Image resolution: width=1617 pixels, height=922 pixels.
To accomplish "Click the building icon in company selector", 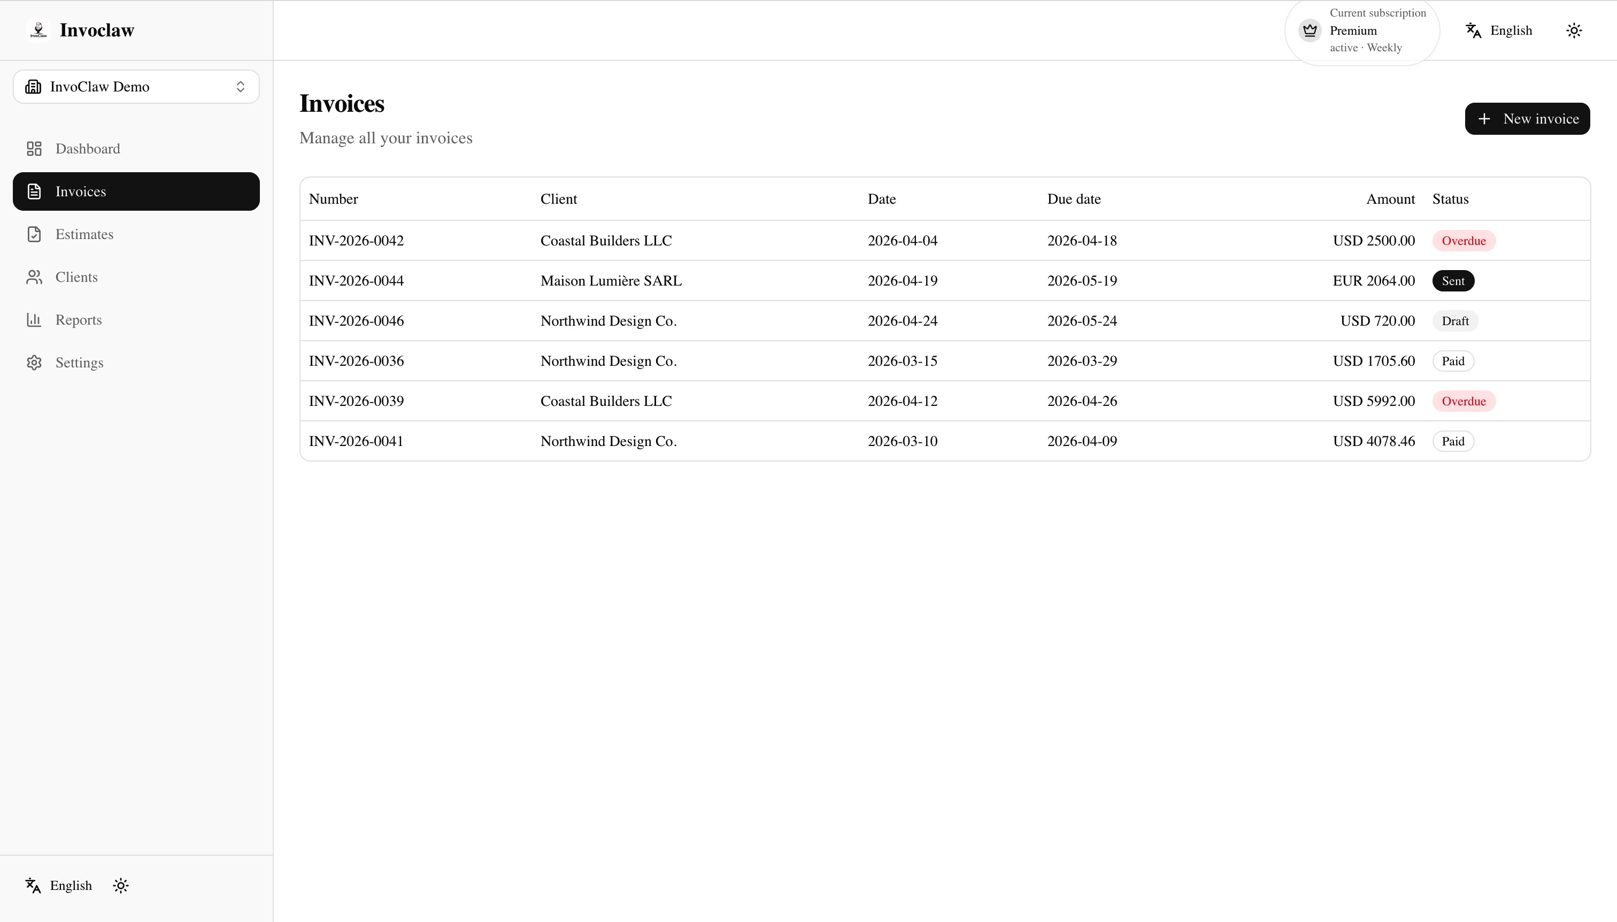I will 33,87.
